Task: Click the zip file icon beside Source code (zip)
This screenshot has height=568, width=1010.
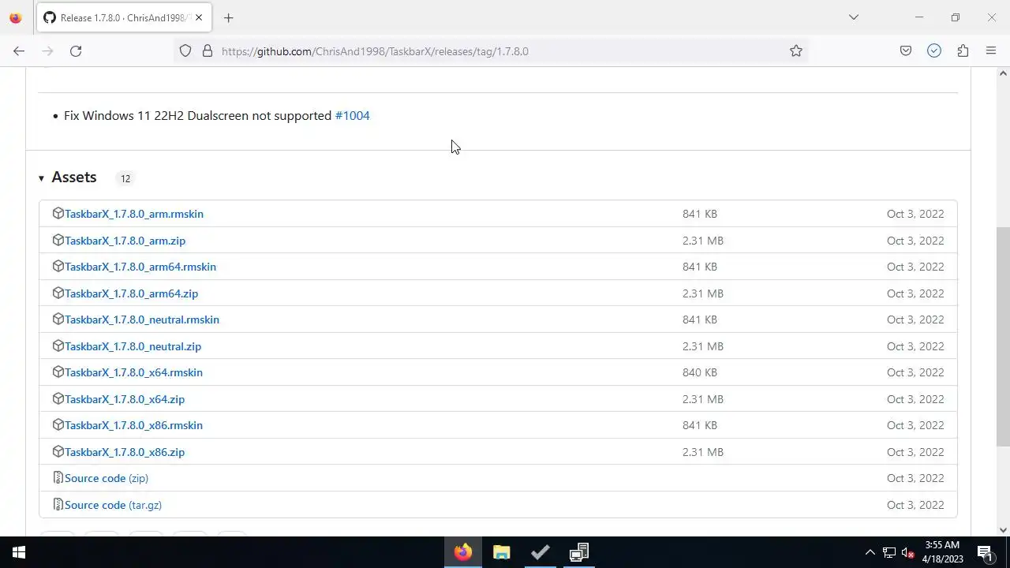Action: (x=58, y=477)
